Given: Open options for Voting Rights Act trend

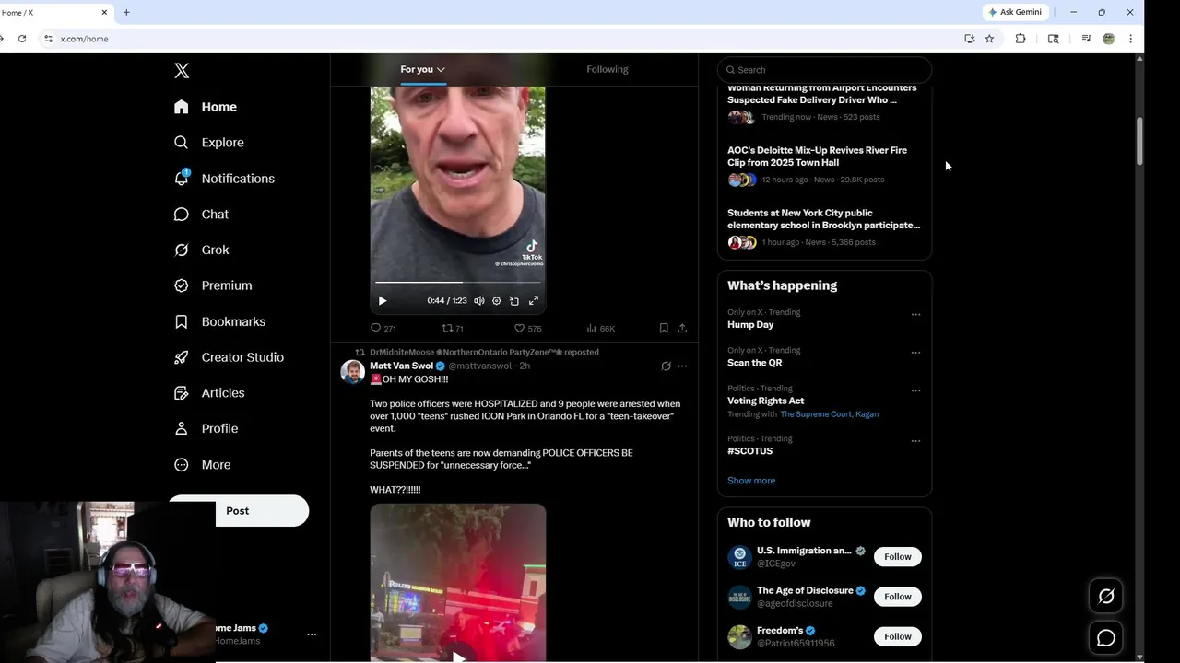Looking at the screenshot, I should click(915, 390).
